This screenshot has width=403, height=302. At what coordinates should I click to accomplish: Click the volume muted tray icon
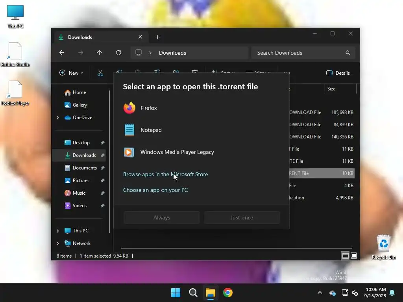click(x=355, y=293)
